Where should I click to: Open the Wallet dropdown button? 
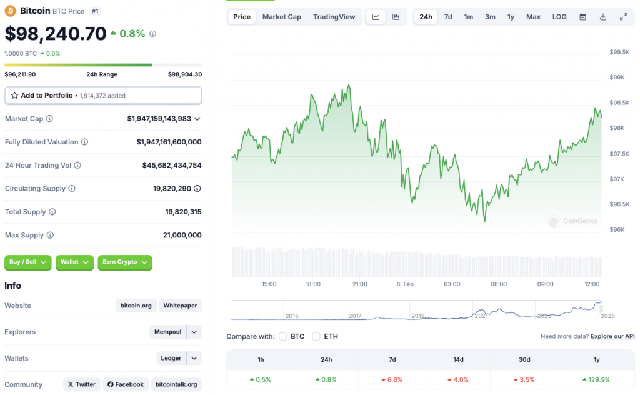coord(74,262)
